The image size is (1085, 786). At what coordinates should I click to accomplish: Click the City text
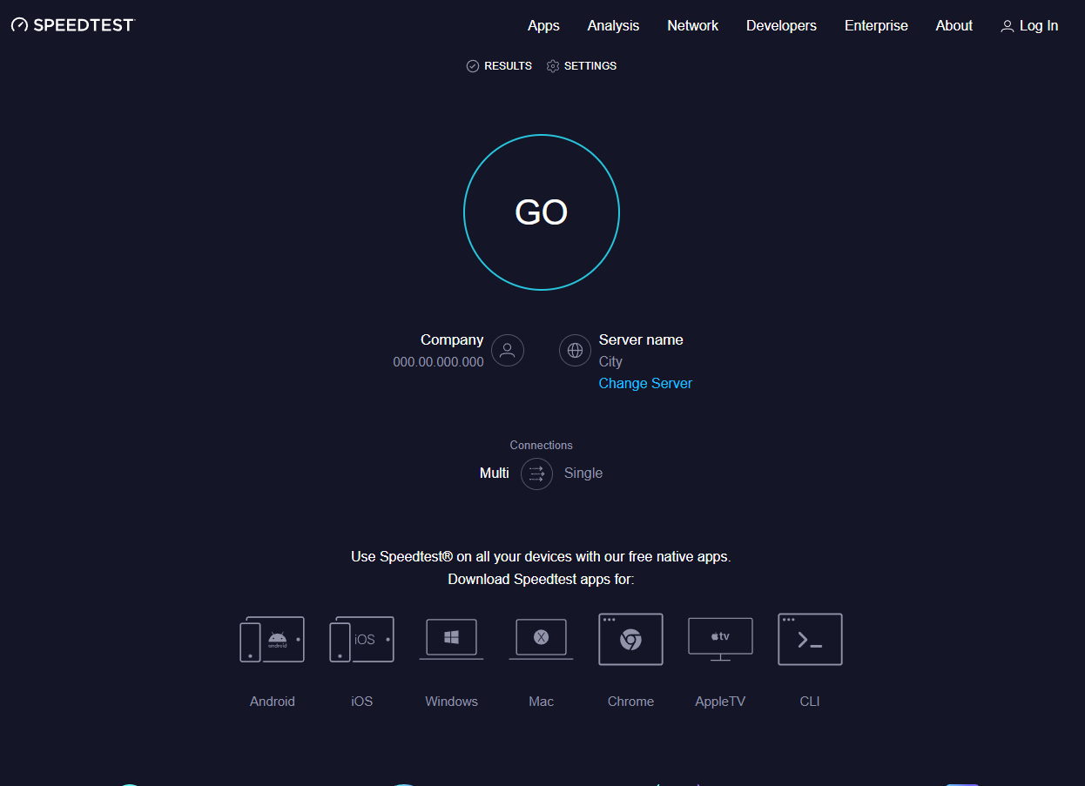point(610,362)
